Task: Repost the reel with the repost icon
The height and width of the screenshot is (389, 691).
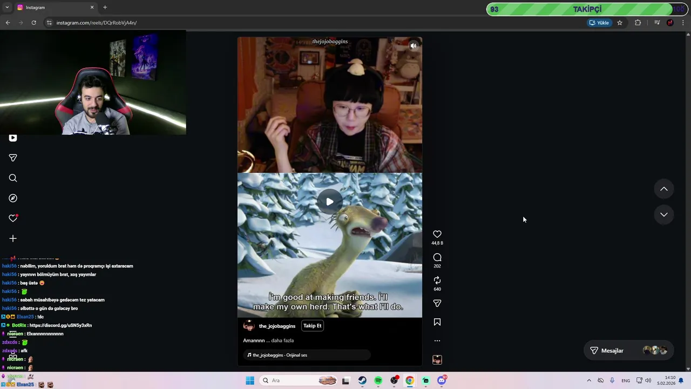Action: (x=437, y=280)
